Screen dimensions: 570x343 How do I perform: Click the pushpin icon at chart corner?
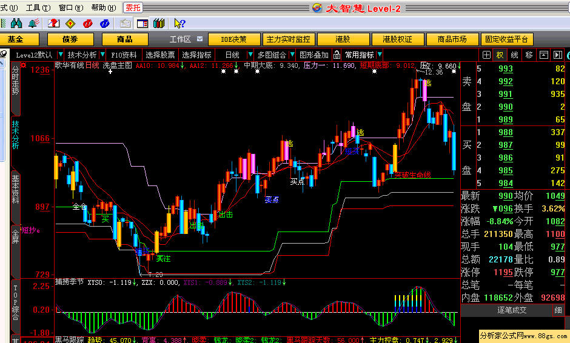coord(3,54)
